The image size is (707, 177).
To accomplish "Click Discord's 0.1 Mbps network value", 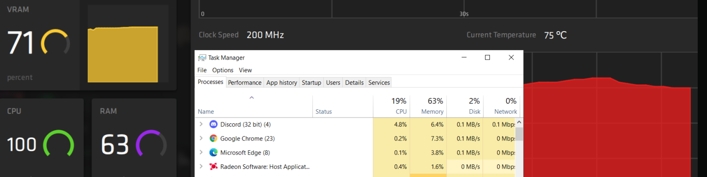I will click(504, 124).
